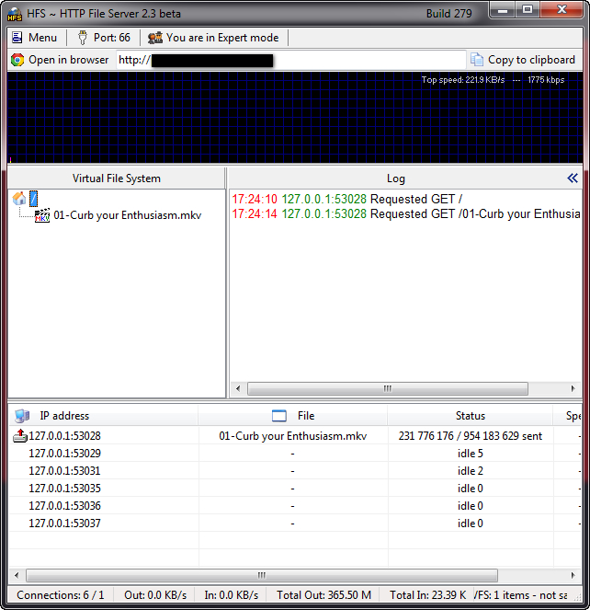This screenshot has height=610, width=590.
Task: Click the URL address field
Action: (289, 60)
